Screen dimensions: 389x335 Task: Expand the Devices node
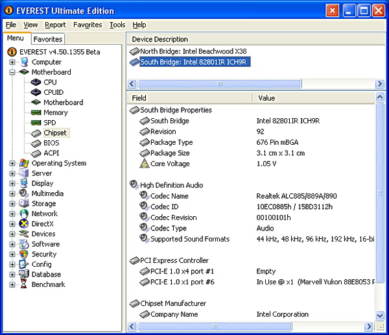pos(12,234)
